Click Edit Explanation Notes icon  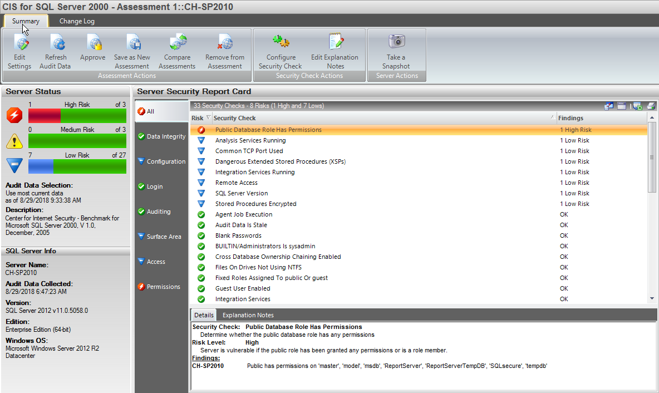pyautogui.click(x=336, y=42)
